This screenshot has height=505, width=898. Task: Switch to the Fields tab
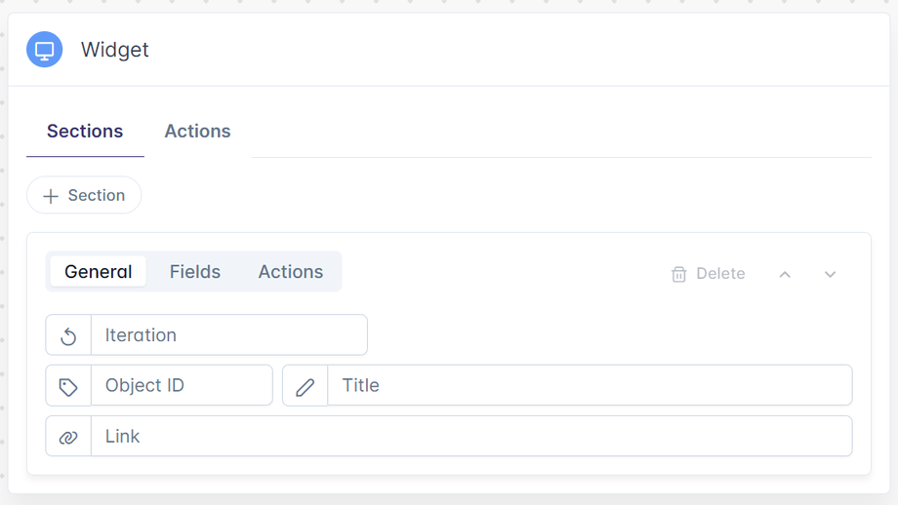pos(195,272)
